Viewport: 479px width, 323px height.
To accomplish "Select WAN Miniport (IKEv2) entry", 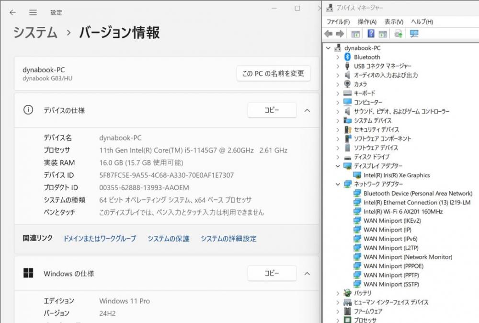I will [x=392, y=220].
